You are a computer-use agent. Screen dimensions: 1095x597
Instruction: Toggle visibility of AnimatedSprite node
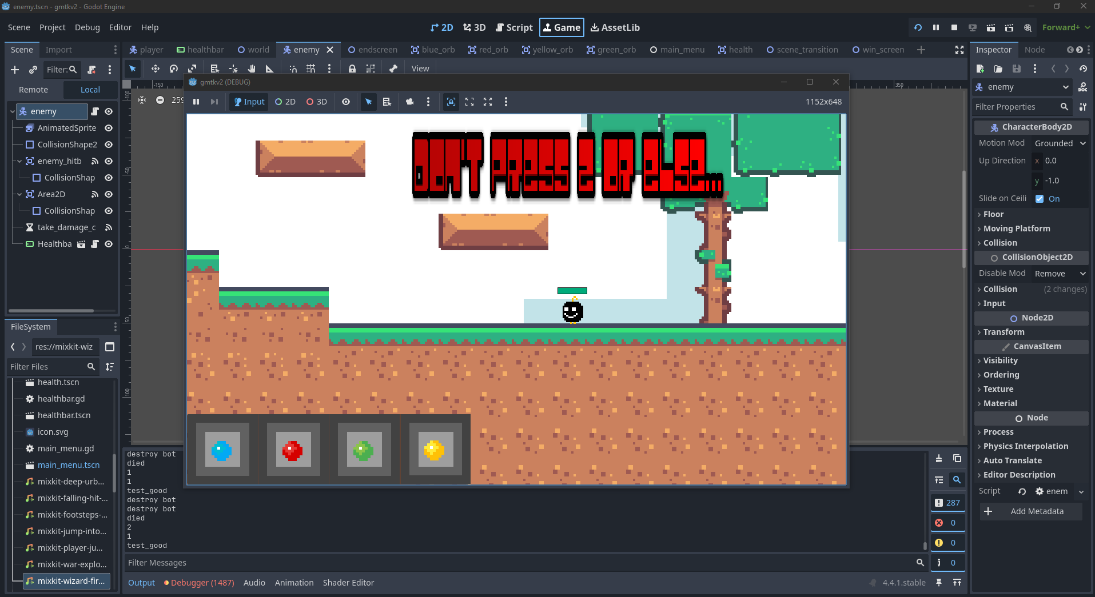(x=109, y=128)
